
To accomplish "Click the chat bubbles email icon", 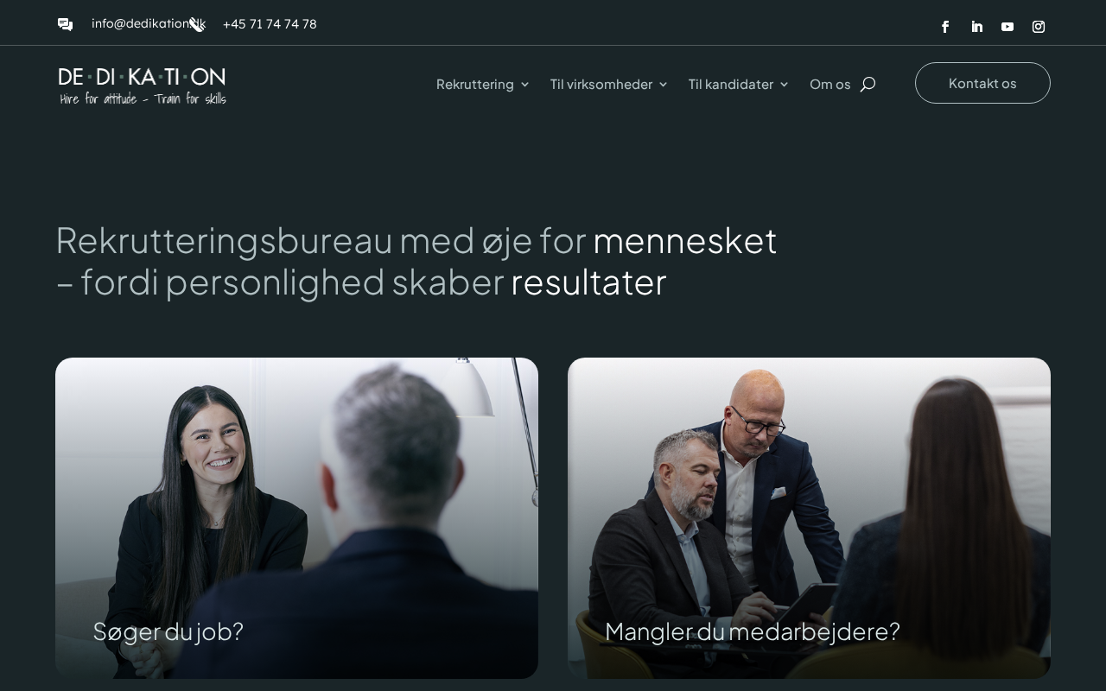I will pos(65,24).
